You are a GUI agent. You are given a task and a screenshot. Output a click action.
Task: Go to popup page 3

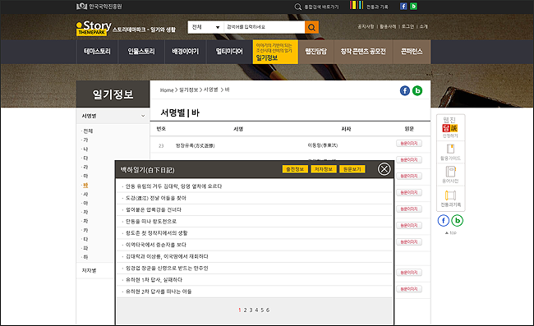[x=251, y=310]
